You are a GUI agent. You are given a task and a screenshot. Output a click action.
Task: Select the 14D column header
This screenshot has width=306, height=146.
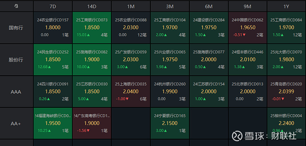[x=92, y=6]
